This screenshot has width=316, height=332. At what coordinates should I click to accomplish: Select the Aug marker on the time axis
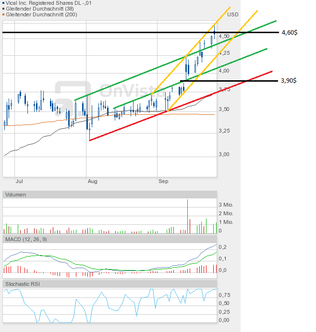coord(92,182)
